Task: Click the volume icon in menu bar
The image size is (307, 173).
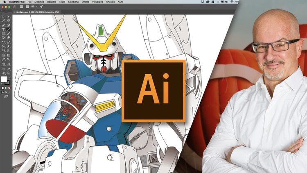Action: [226, 2]
